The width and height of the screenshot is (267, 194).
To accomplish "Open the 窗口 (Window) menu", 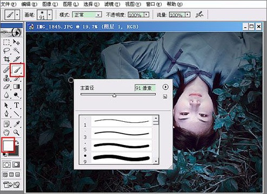I will coord(153,4).
